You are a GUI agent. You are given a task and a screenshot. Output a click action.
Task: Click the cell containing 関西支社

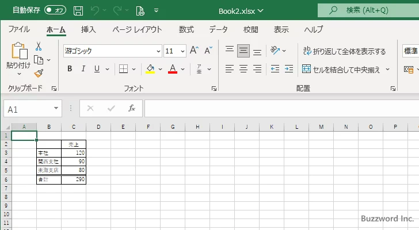pyautogui.click(x=49, y=162)
